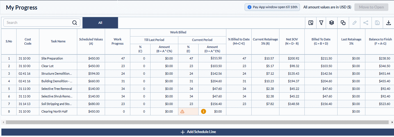
Task: Open the stacked layers grouping icon
Action: pyautogui.click(x=332, y=23)
